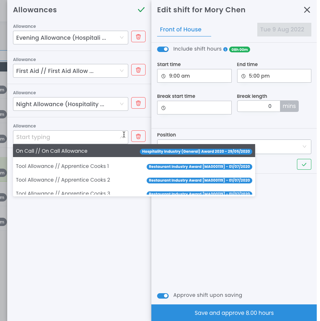
Task: Confirm allowances with green checkmark
Action: pos(141,10)
